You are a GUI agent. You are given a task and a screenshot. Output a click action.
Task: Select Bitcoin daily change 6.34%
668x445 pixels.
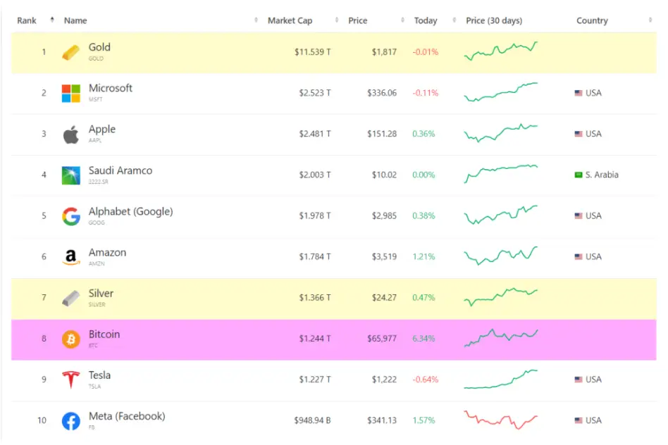coord(423,339)
